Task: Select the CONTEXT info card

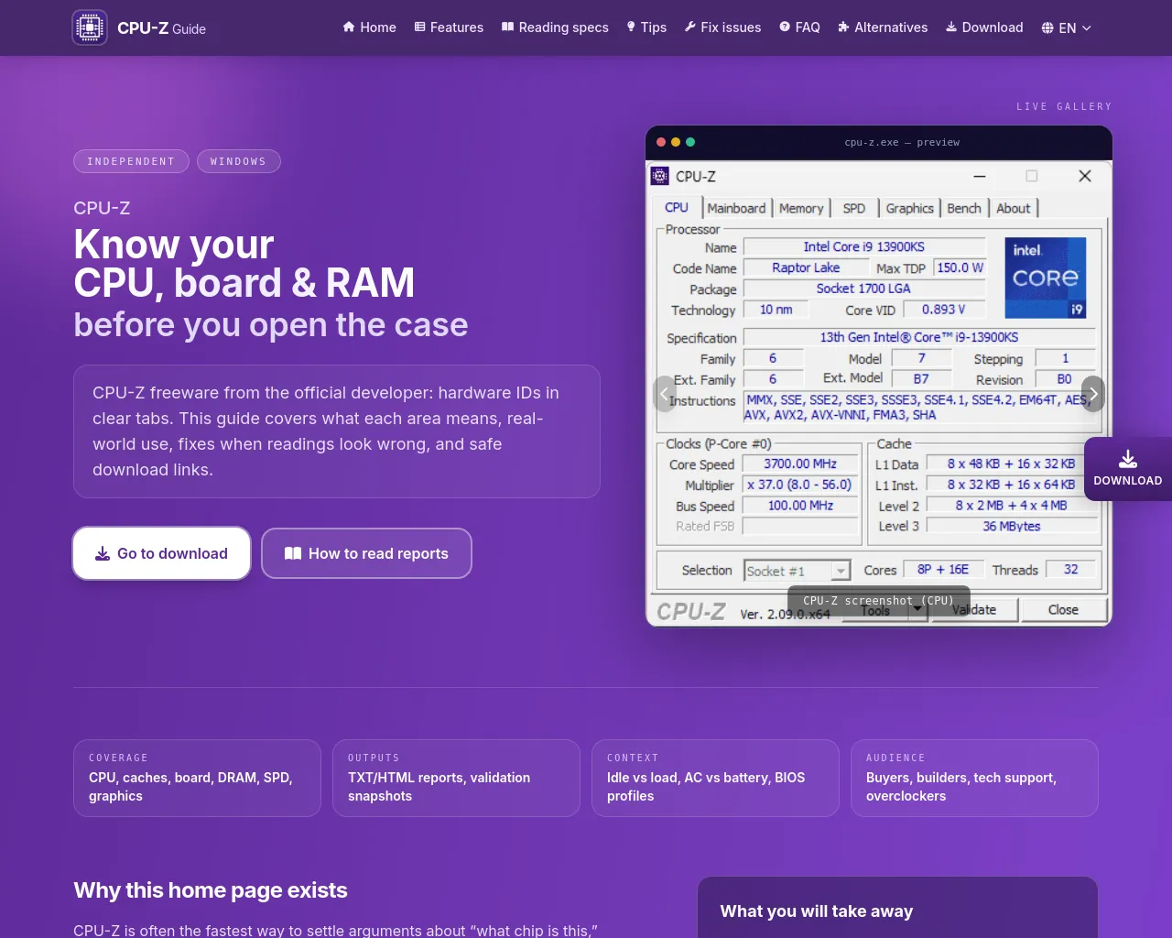Action: (x=715, y=778)
